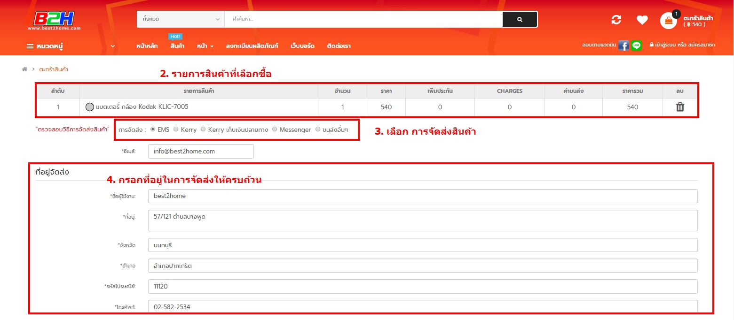Open the LINE admin contact icon
The height and width of the screenshot is (320, 734).
[636, 46]
